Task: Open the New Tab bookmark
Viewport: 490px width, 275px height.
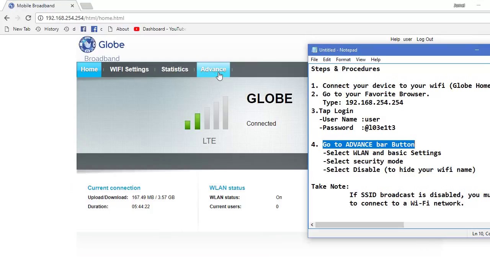Action: (x=18, y=29)
